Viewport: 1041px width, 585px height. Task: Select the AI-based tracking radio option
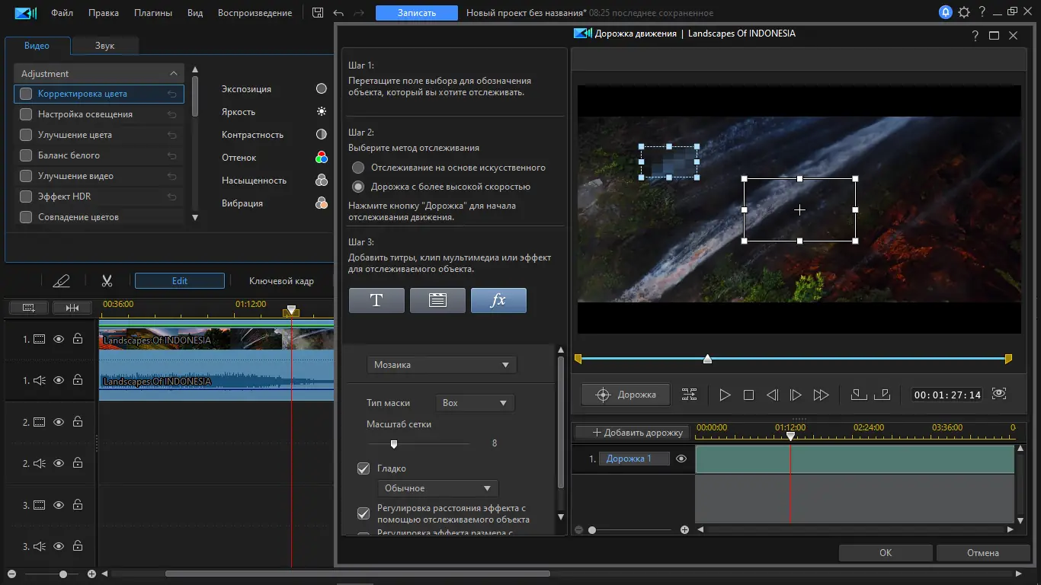pyautogui.click(x=357, y=168)
